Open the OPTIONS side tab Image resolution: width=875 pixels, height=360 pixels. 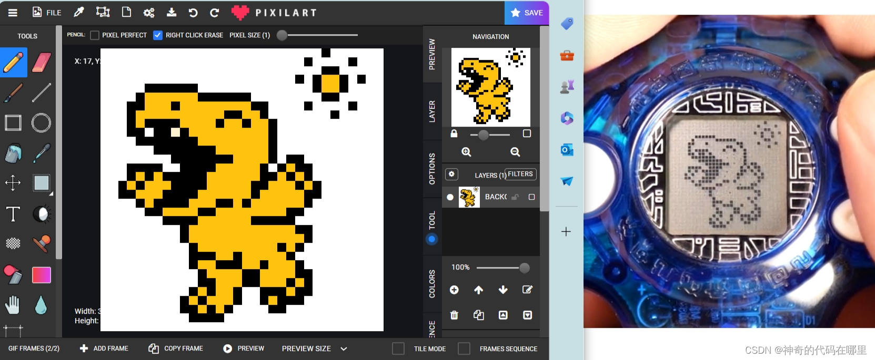click(x=432, y=169)
